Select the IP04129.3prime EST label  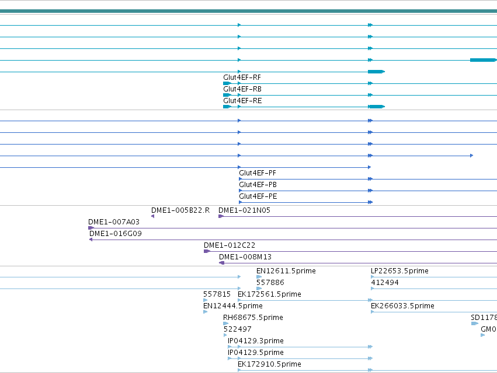[255, 341]
